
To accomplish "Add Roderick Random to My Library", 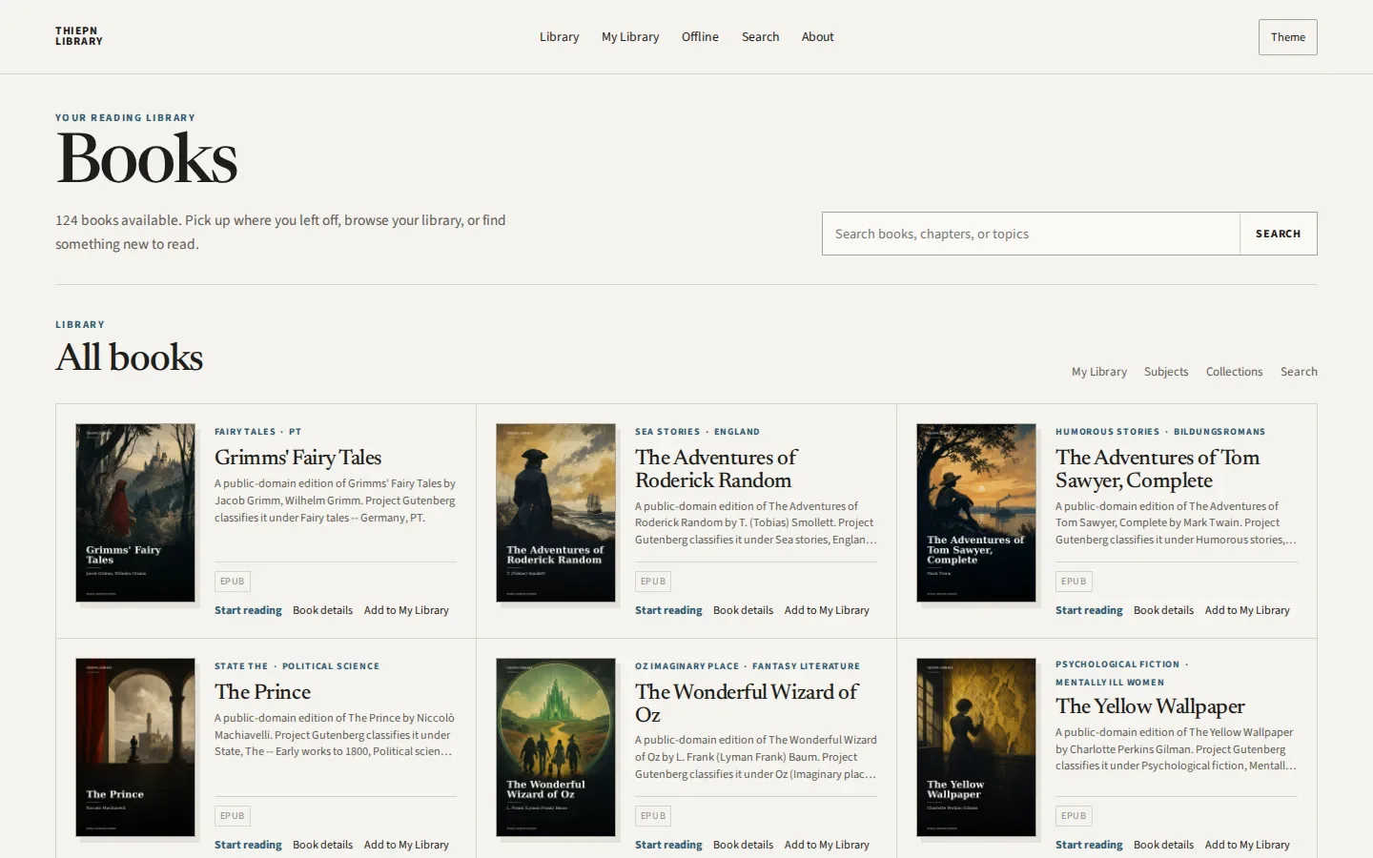I will pyautogui.click(x=827, y=610).
